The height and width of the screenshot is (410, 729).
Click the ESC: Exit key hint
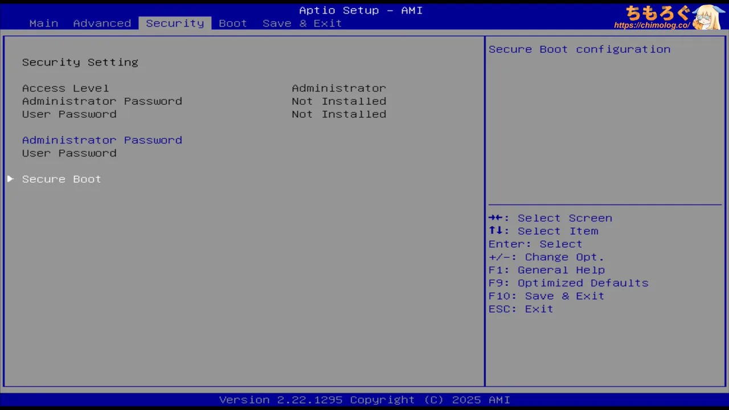(521, 309)
